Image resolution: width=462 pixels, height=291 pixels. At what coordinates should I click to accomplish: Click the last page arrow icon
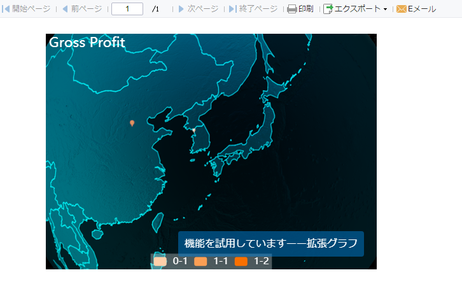(233, 9)
